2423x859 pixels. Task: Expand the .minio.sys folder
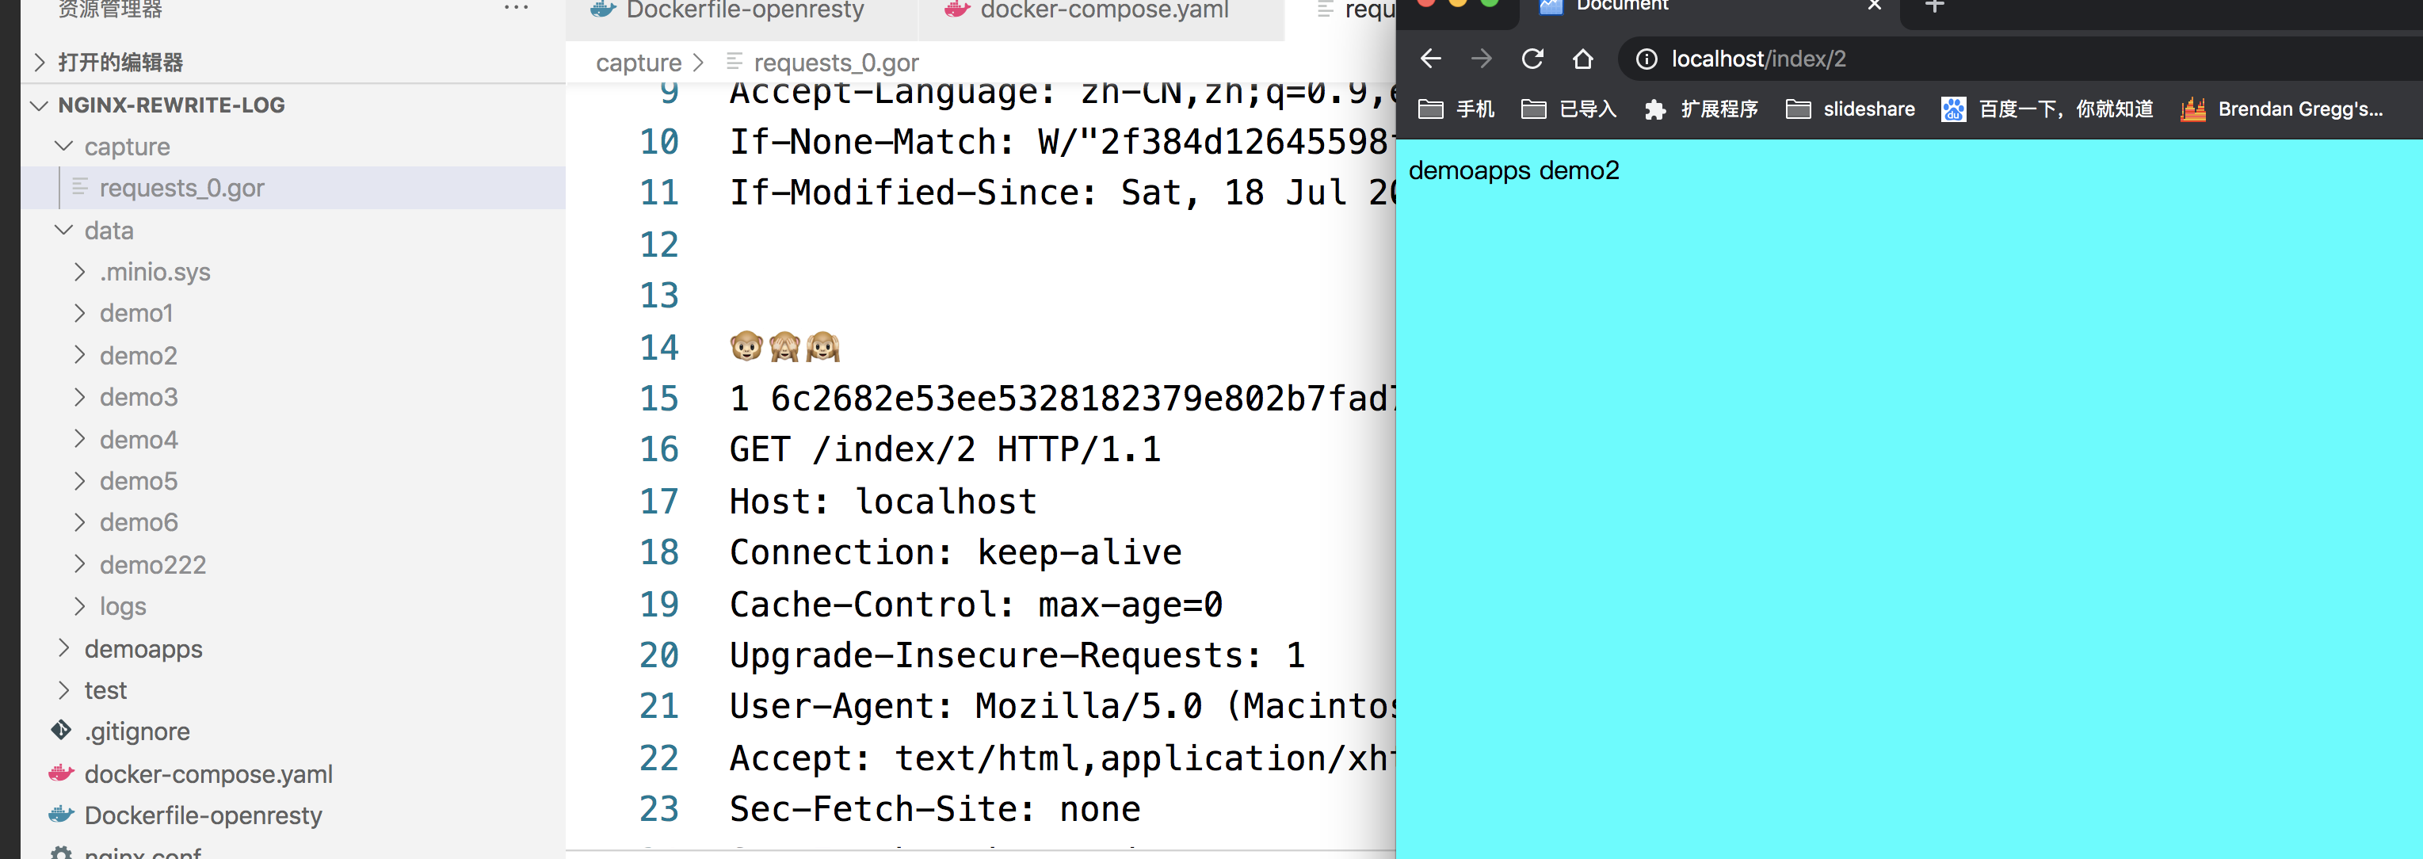click(80, 272)
